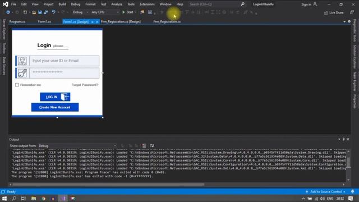
Task: Open the File menu
Action: 13,4
